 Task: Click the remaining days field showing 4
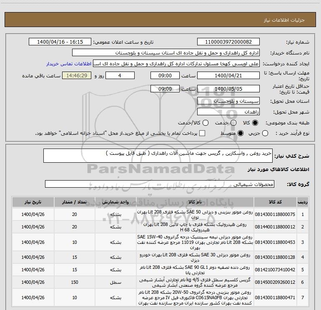pyautogui.click(x=120, y=75)
